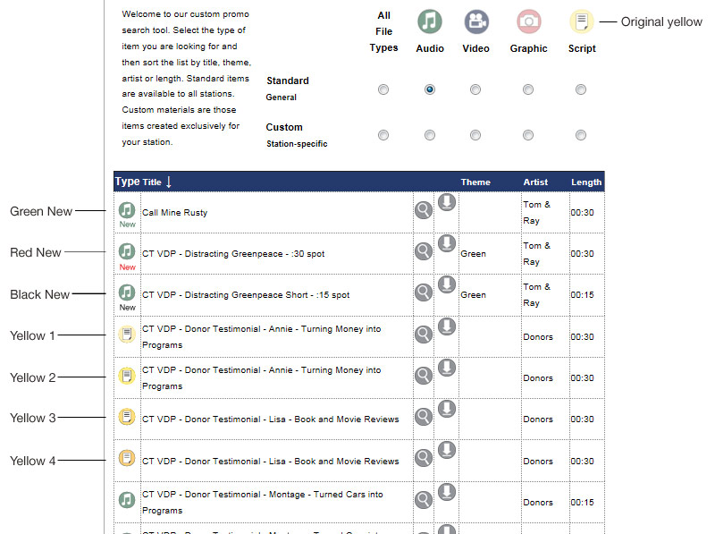Click the Video camera file type icon
Image resolution: width=715 pixels, height=534 pixels.
pyautogui.click(x=476, y=21)
